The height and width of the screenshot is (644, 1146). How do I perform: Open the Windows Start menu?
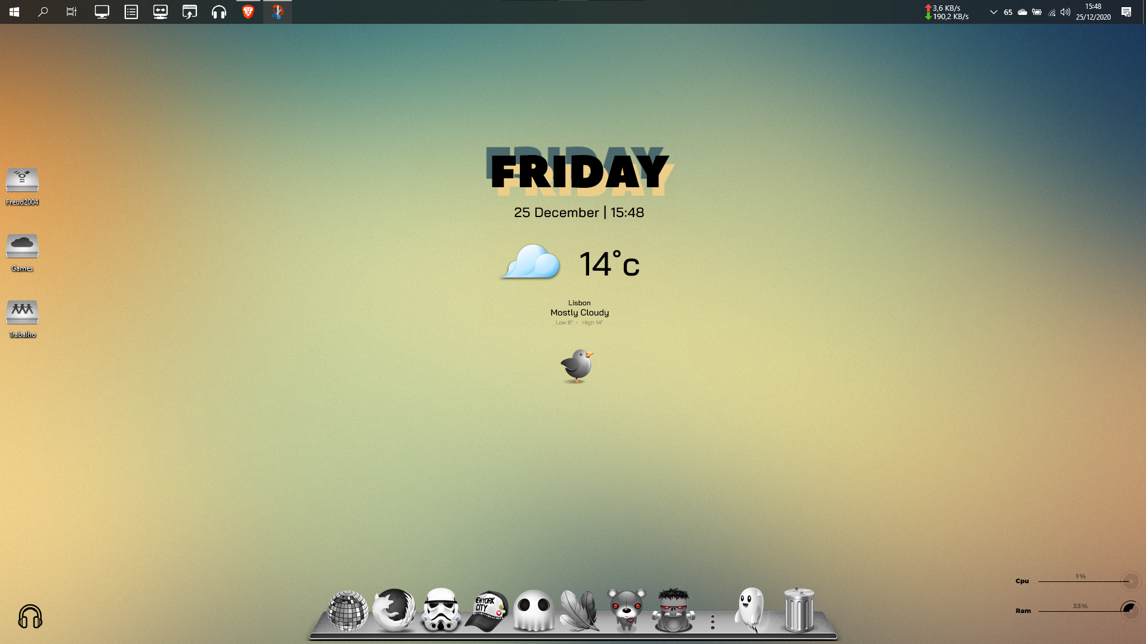(14, 12)
